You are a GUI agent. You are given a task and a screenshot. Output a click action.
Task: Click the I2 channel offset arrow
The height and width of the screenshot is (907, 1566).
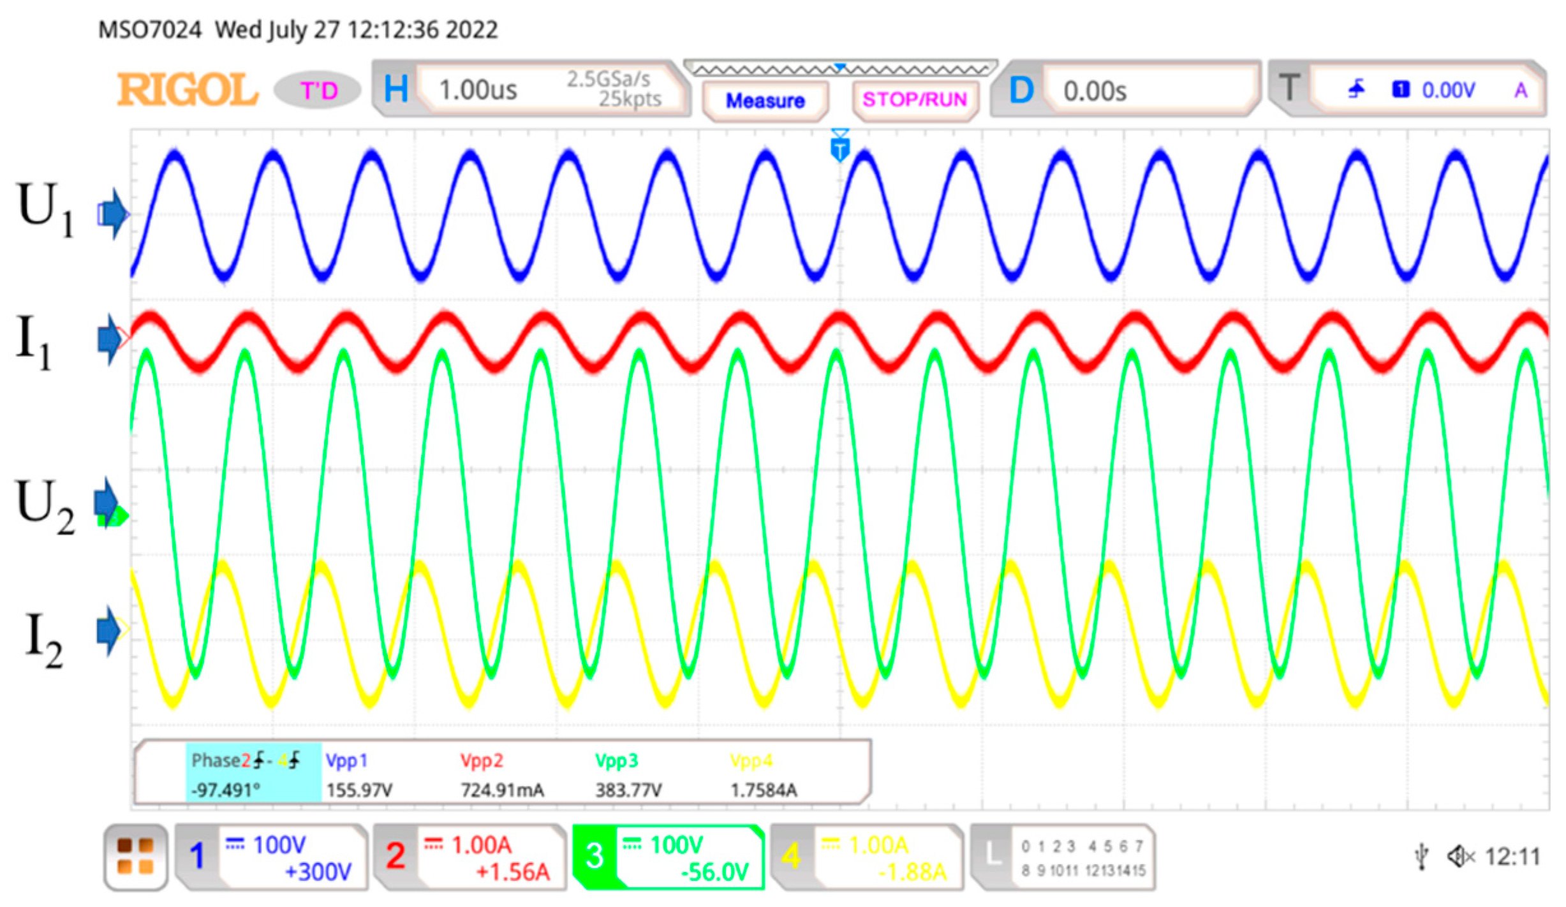point(110,630)
